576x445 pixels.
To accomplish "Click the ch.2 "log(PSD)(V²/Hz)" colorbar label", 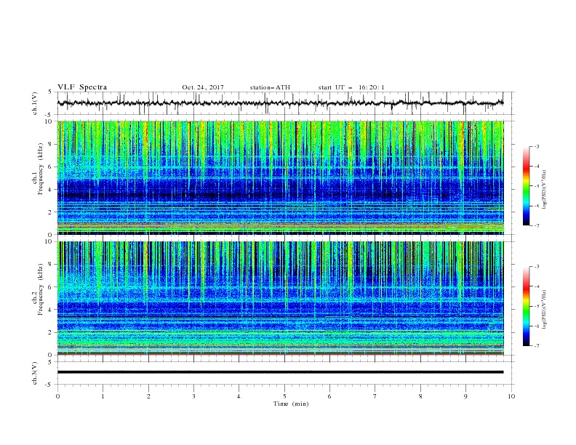I will 544,310.
